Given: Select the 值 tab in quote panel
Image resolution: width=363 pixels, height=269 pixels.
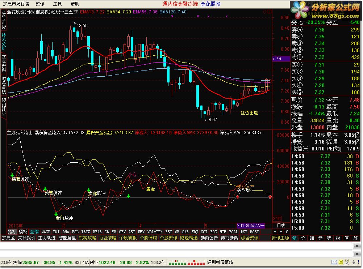Looking at the screenshot, I should coord(347,238).
